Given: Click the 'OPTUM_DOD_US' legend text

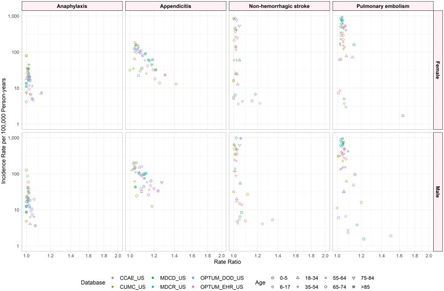Looking at the screenshot, I should click(x=222, y=278).
